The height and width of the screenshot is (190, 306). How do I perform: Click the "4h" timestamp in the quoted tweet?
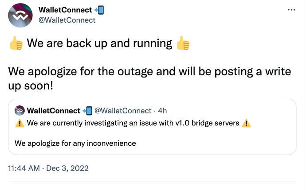pos(162,110)
